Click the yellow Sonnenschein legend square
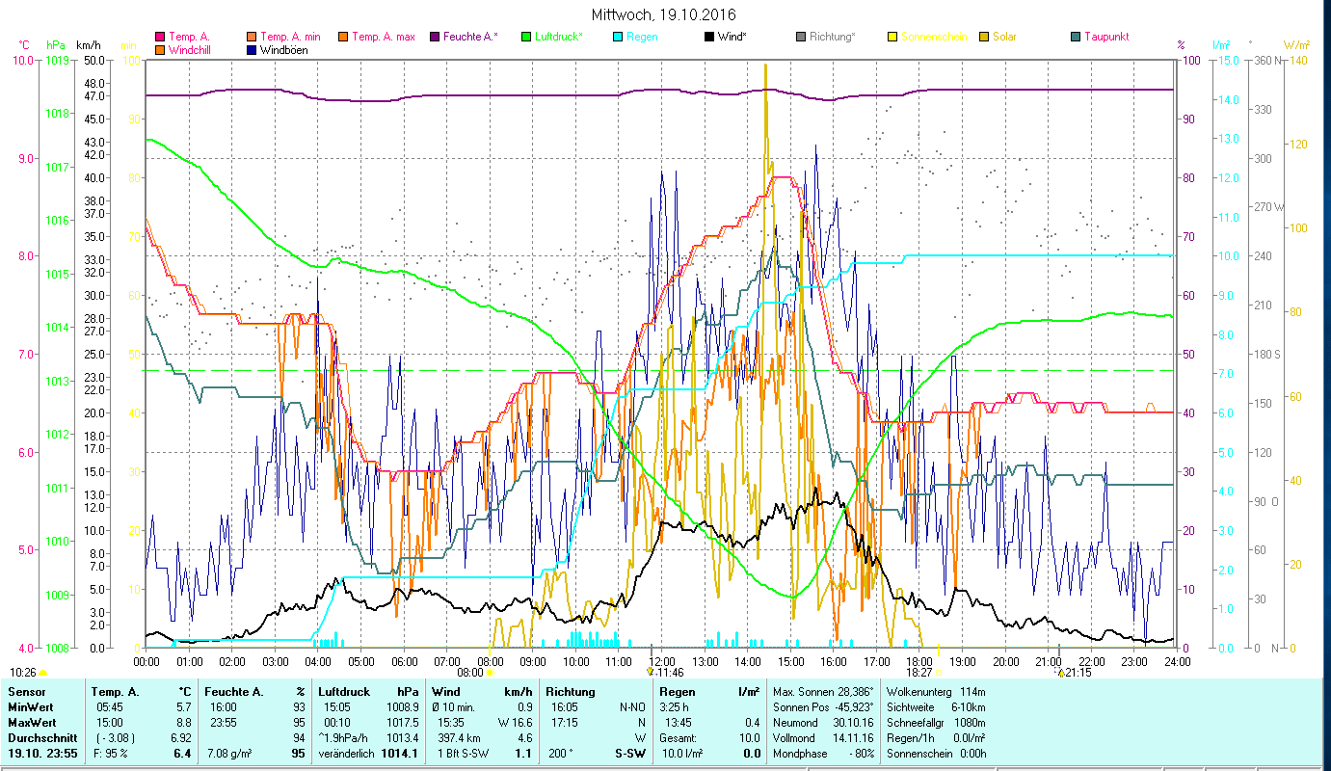The width and height of the screenshot is (1331, 771). 892,37
